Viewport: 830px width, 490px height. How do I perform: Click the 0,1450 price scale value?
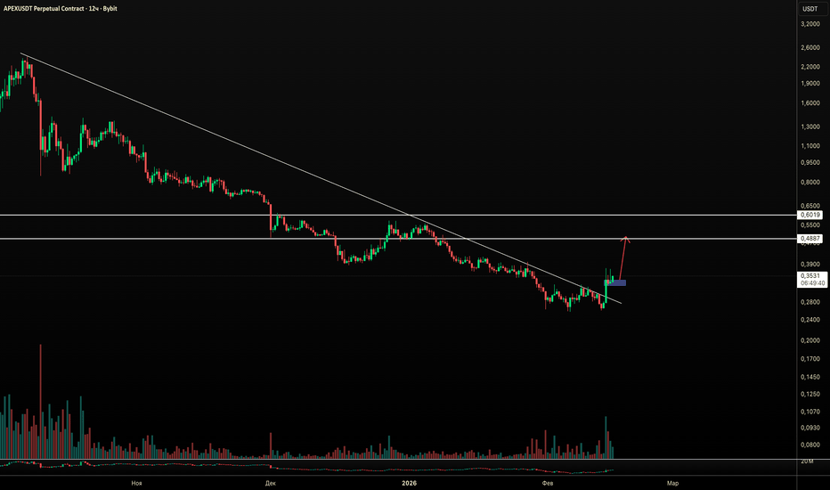point(810,377)
